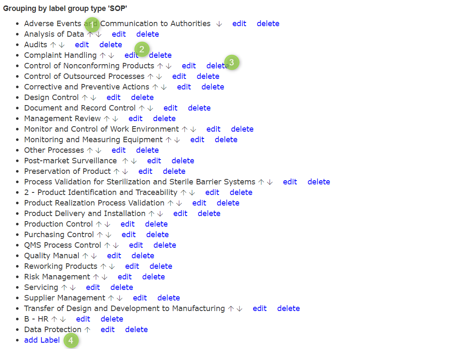Screen dimensions: 475x349
Task: Edit the Post-market Surveillance label
Action: point(154,161)
